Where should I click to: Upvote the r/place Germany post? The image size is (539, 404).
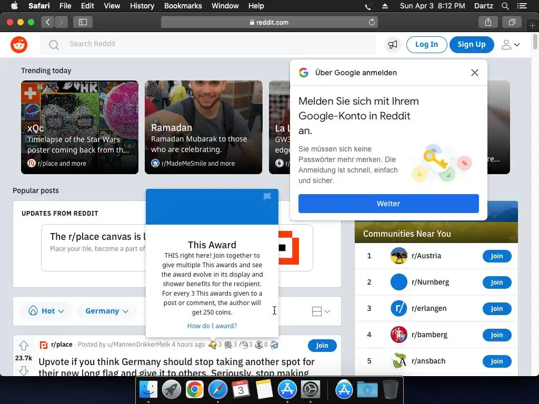(x=24, y=345)
